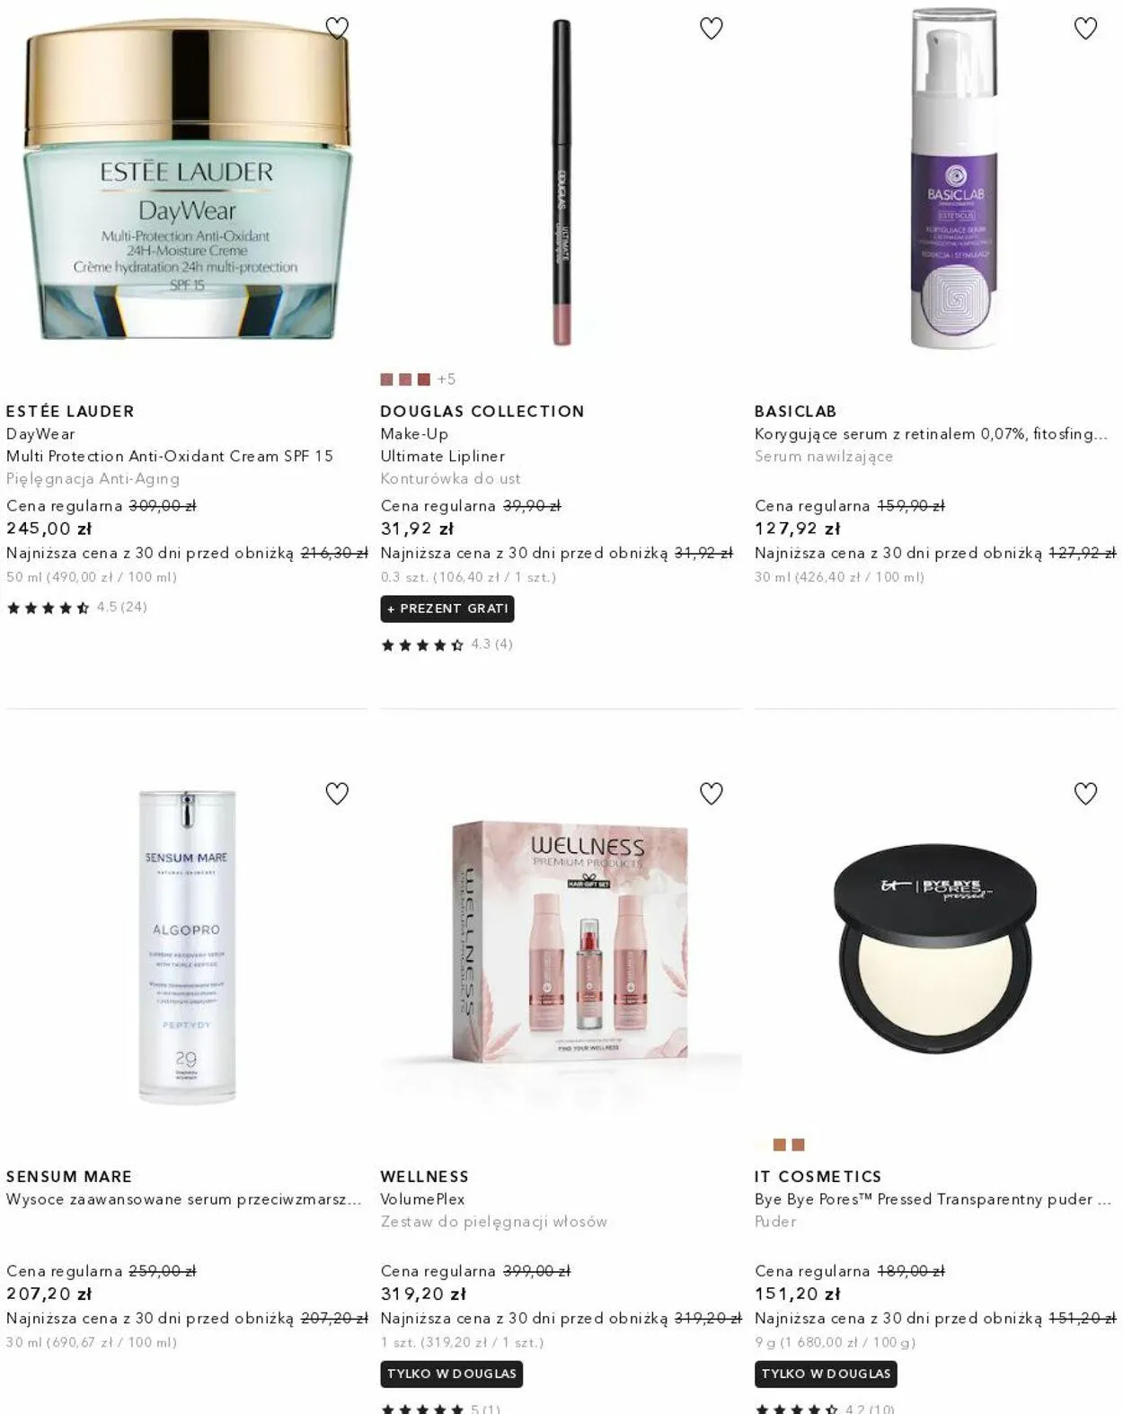This screenshot has height=1414, width=1123.
Task: Add IT Cosmetics Bye Bye Pores to wishlist
Action: point(1085,793)
